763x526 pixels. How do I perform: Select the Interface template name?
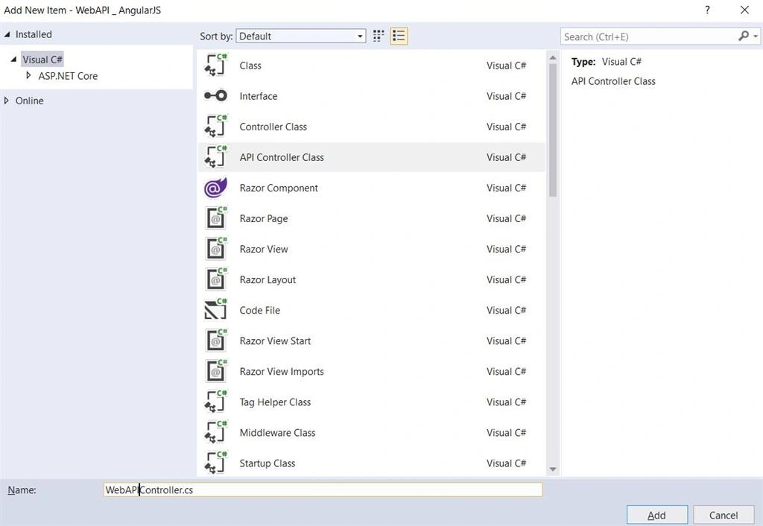pos(259,96)
